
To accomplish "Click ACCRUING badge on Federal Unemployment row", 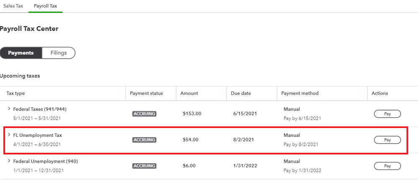I will [144, 166].
